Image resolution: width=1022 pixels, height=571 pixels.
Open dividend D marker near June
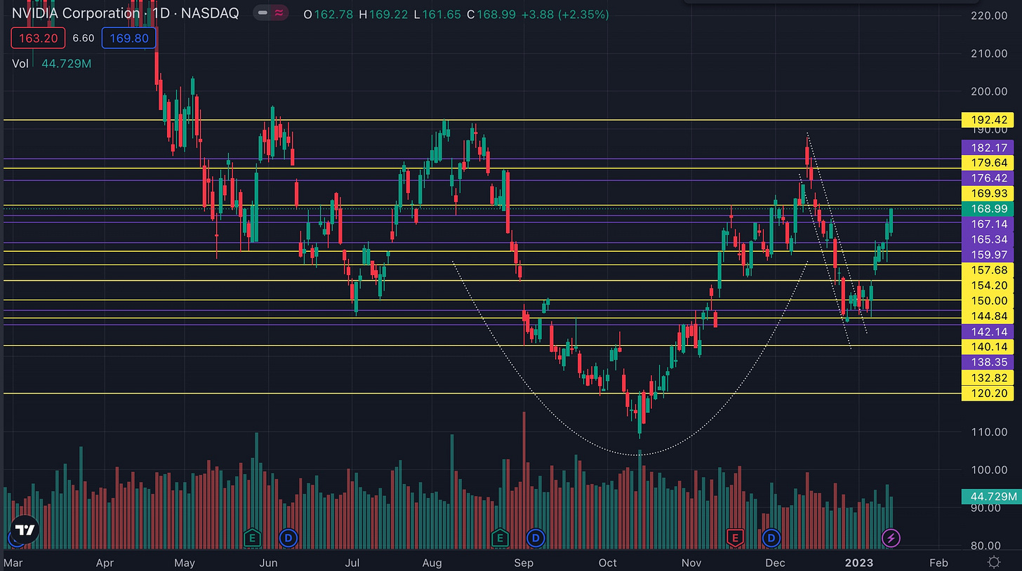point(288,538)
